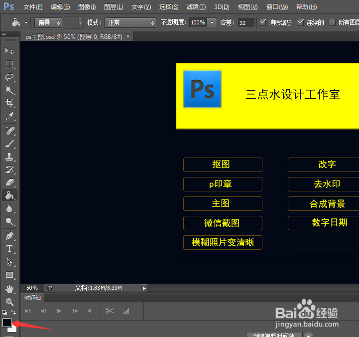Viewport: 359px width, 337px height.
Task: Open the 窗口 menu
Action: click(x=277, y=7)
